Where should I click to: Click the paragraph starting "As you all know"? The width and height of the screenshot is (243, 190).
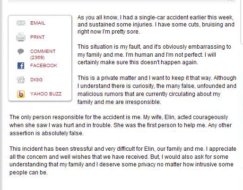click(156, 25)
